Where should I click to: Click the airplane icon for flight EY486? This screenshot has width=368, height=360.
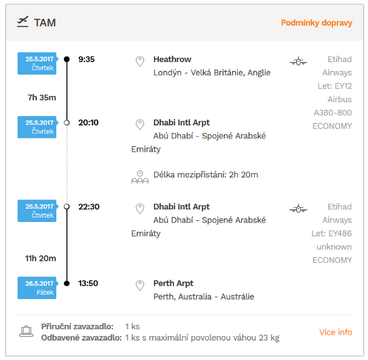click(299, 209)
